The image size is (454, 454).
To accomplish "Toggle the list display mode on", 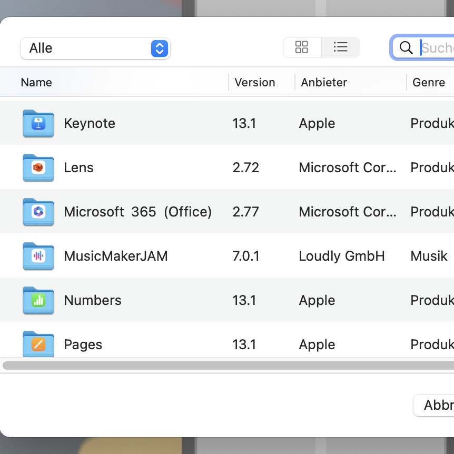I will tap(340, 47).
